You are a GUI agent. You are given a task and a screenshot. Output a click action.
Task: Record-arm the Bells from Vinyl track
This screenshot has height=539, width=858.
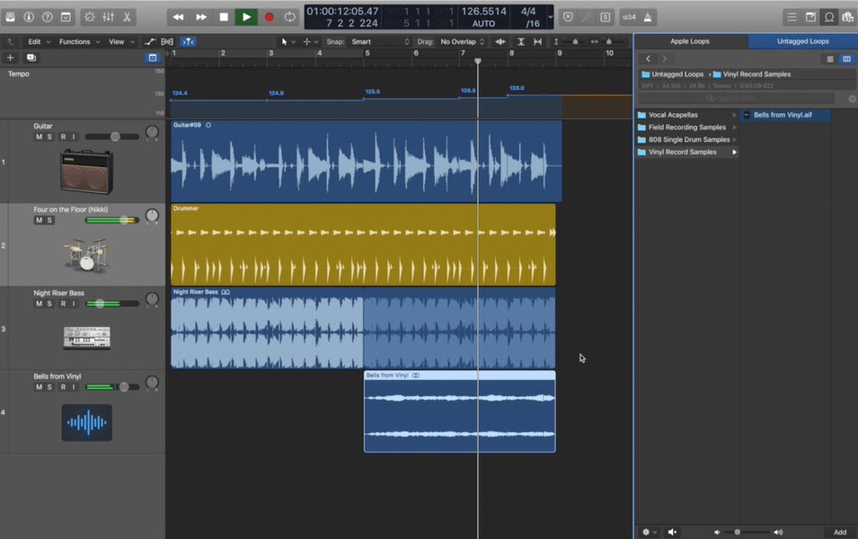coord(63,387)
